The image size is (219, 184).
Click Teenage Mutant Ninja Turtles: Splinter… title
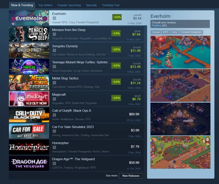tap(81, 62)
